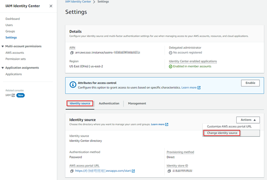
Task: Open AWS accounts in sidebar
Action: 15,53
